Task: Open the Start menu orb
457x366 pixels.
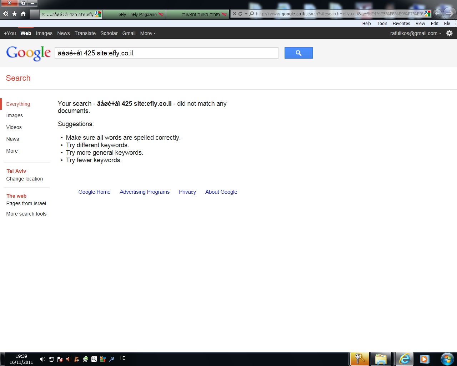Action: pos(447,359)
